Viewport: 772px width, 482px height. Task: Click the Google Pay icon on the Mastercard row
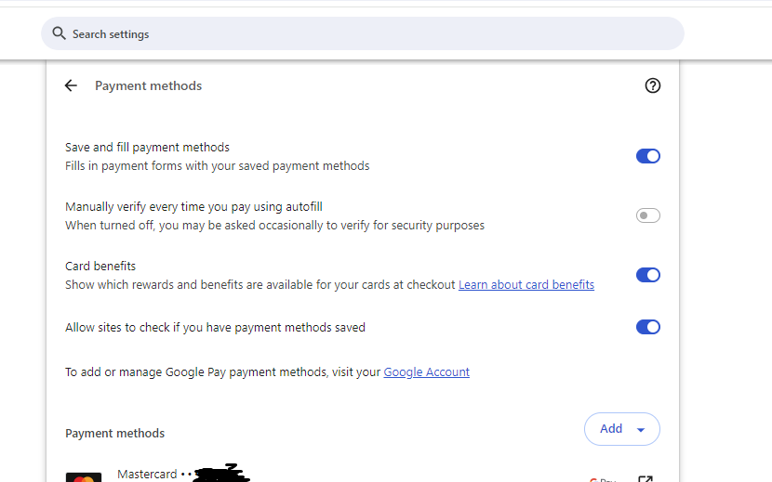(x=603, y=479)
